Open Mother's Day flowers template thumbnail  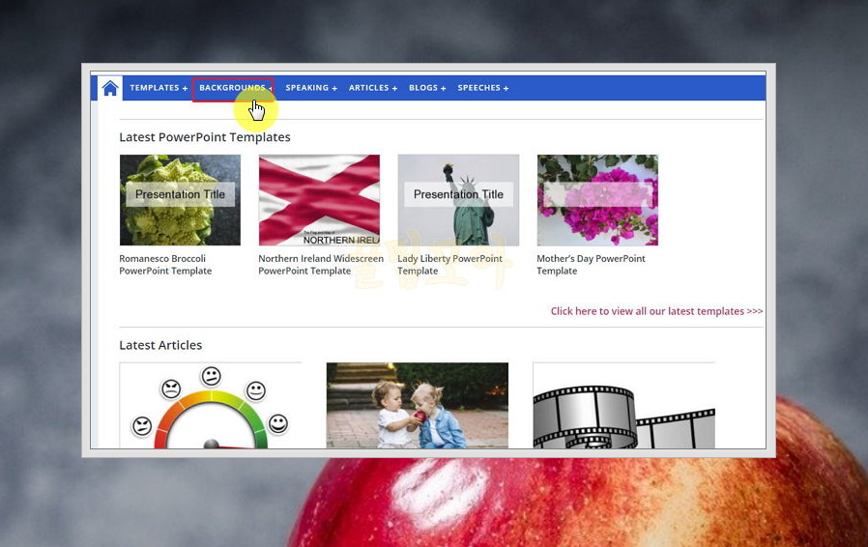point(598,200)
